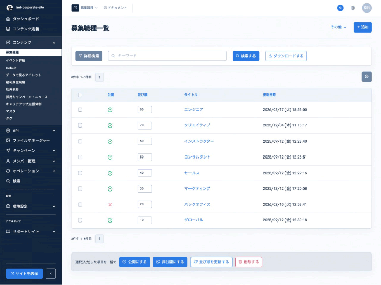381x285 pixels.
Task: Expand the キャンペーン sidebar section
Action: point(31,150)
